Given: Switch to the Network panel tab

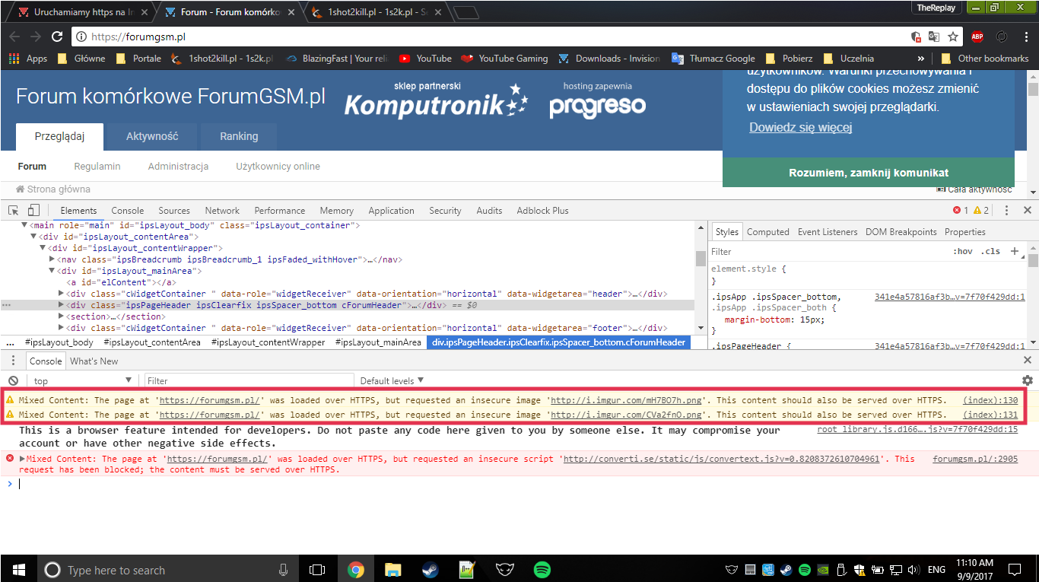Looking at the screenshot, I should [x=222, y=211].
